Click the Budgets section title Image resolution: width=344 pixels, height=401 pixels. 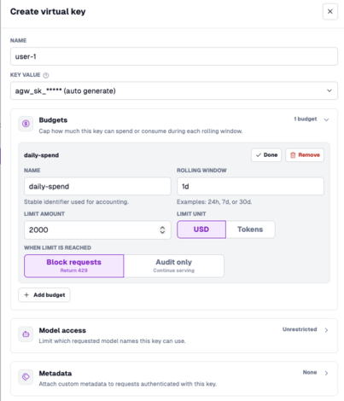click(x=53, y=120)
